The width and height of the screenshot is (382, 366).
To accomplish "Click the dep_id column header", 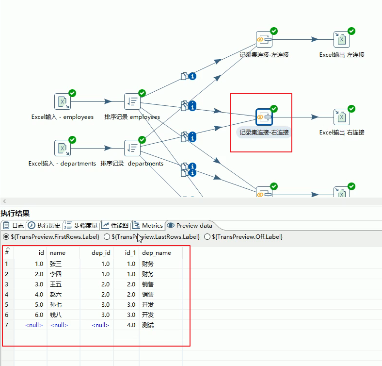I will click(x=97, y=253).
